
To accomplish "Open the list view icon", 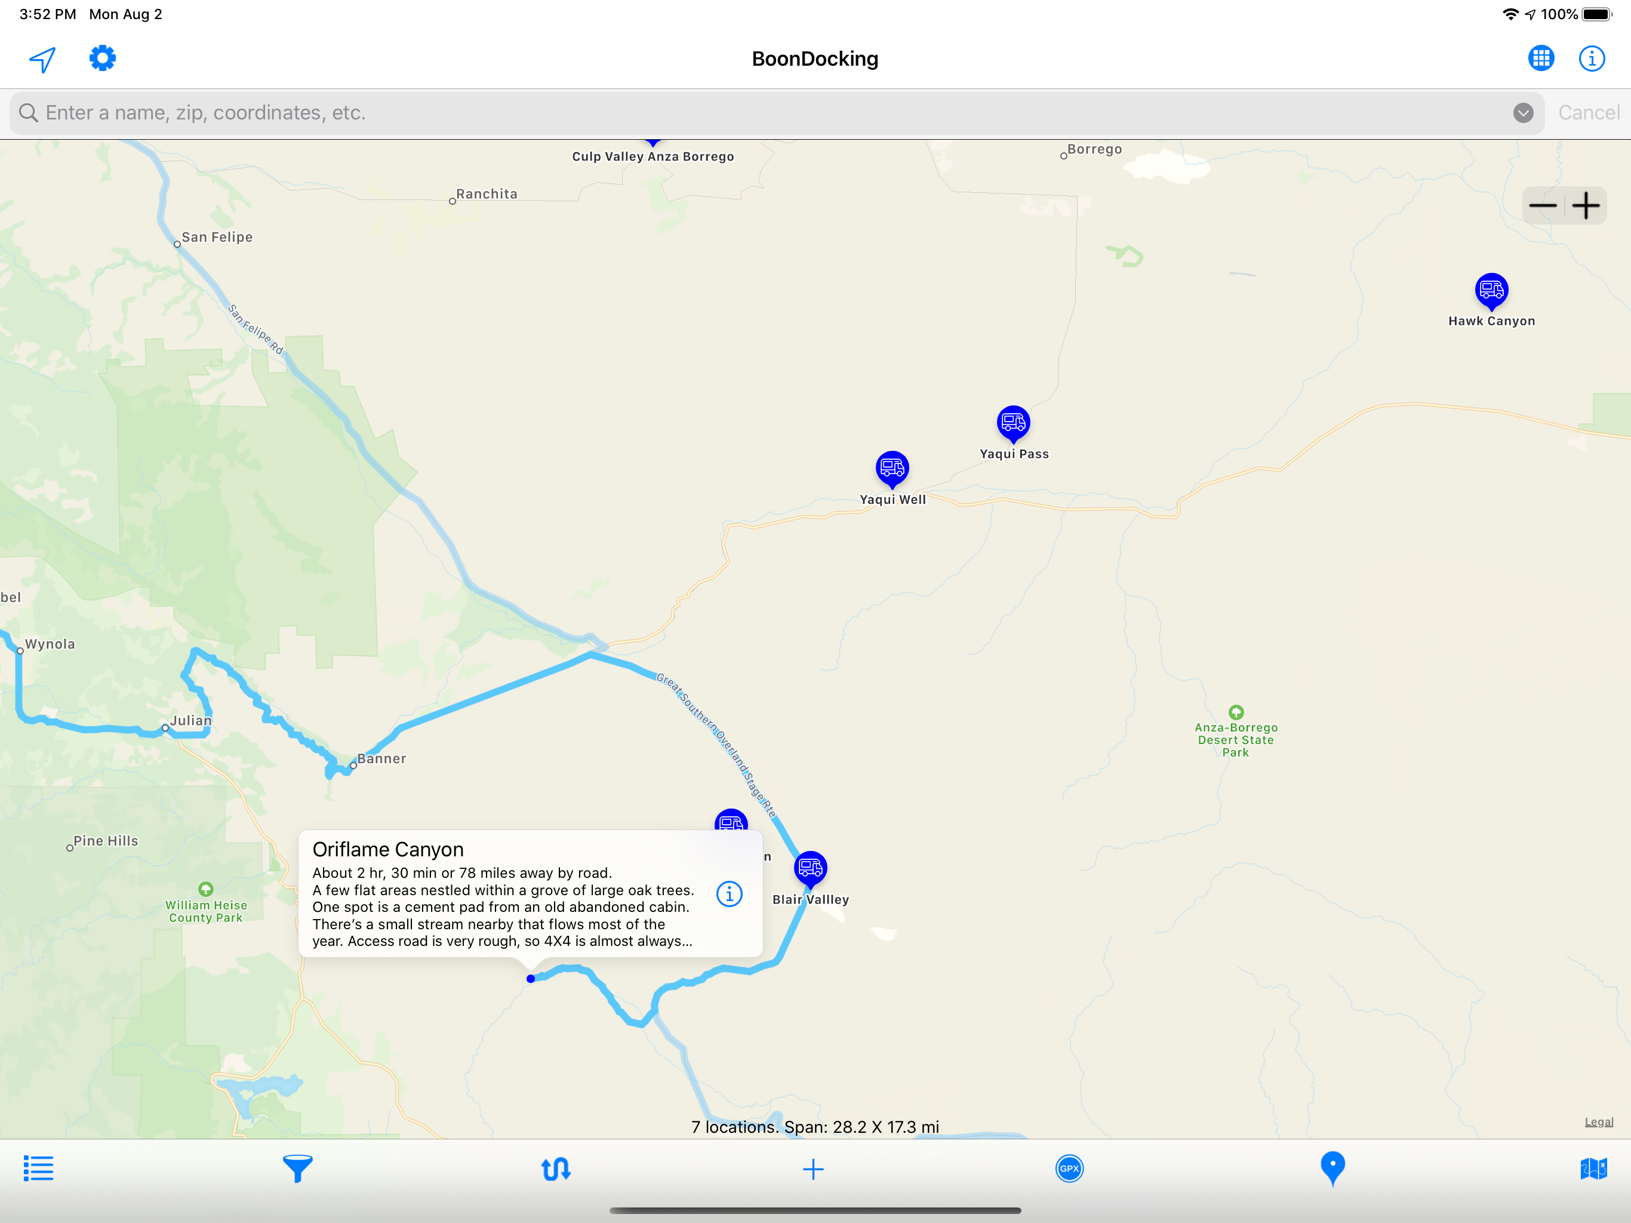I will tap(38, 1167).
